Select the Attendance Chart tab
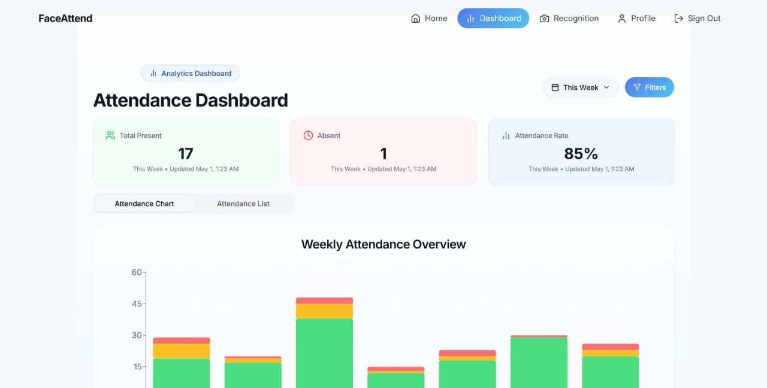Viewport: 767px width, 388px height. pyautogui.click(x=144, y=204)
